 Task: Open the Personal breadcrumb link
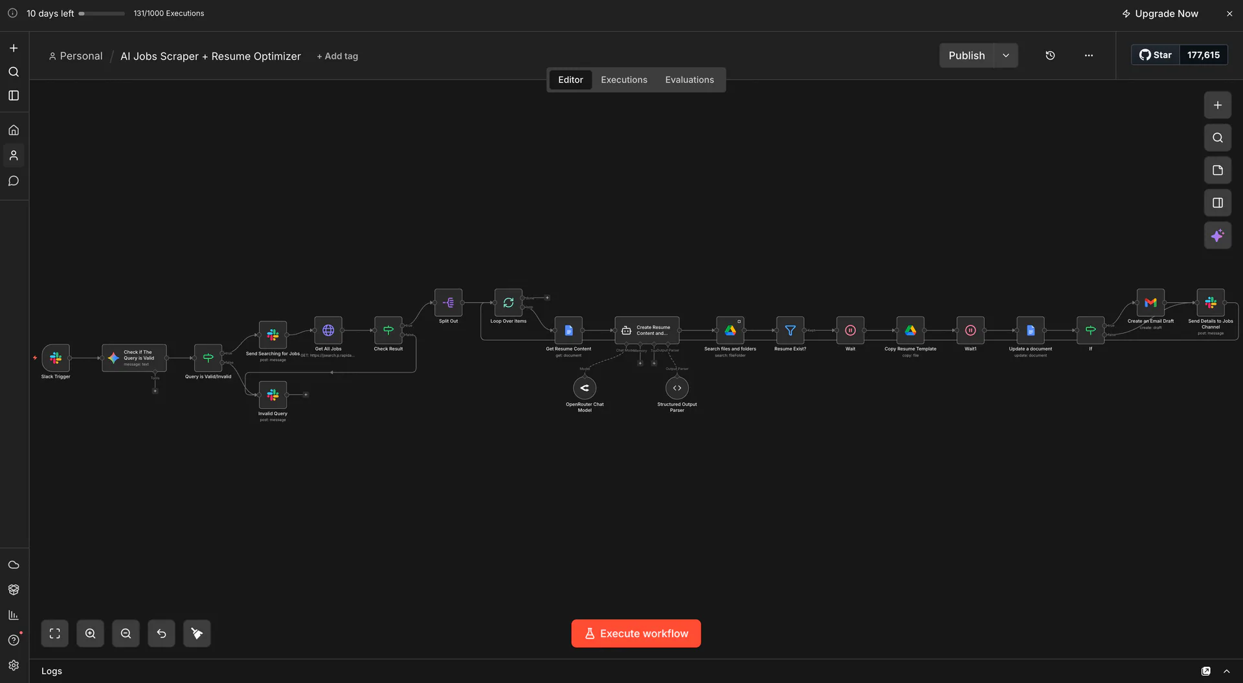coord(76,56)
